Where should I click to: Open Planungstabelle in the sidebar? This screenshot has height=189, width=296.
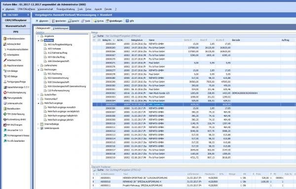pos(13,98)
